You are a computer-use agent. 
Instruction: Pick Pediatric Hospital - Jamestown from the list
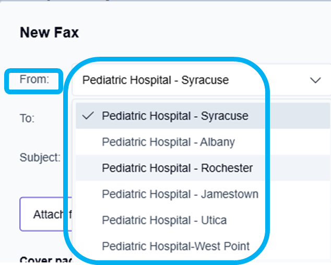(x=180, y=194)
